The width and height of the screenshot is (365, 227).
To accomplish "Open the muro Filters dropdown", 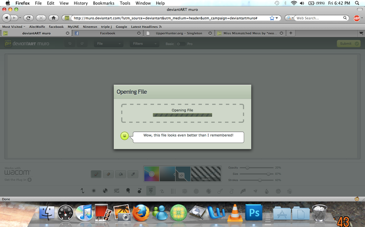I will (144, 44).
